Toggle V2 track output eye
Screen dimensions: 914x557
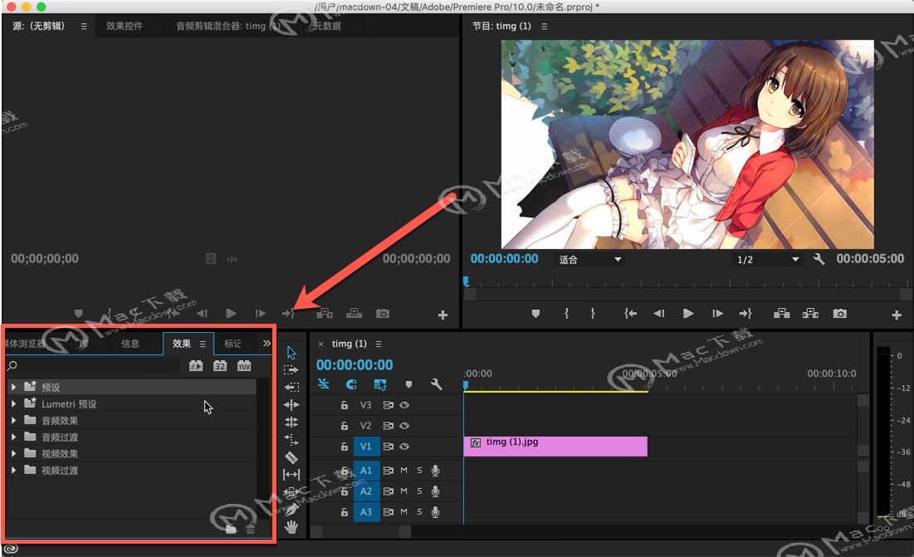tap(404, 426)
